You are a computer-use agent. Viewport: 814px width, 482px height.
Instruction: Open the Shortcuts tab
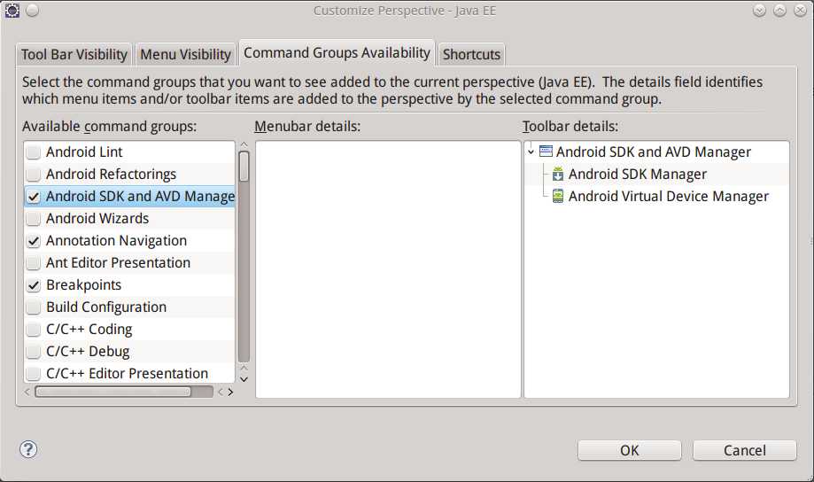(x=471, y=54)
